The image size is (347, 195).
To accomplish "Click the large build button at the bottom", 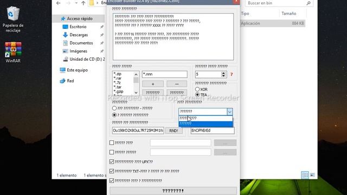I will 173,191.
